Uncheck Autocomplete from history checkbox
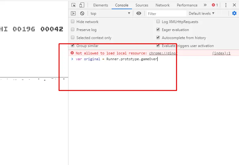 pos(158,37)
